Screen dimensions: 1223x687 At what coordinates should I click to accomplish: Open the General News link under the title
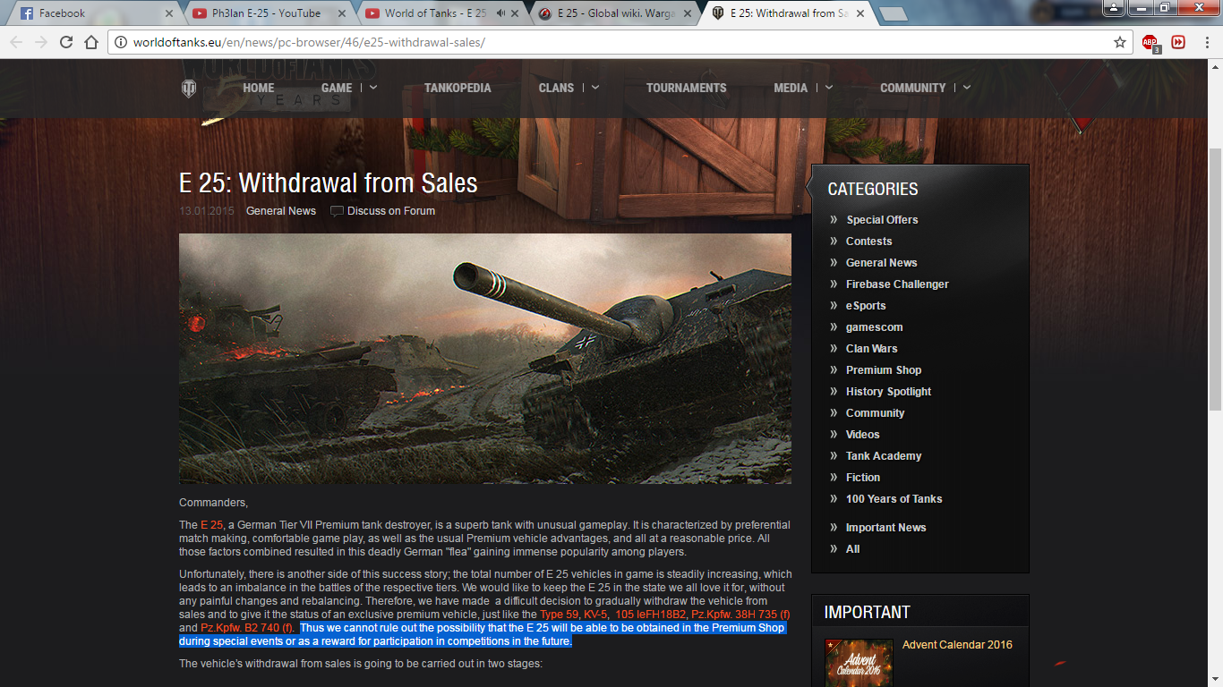click(281, 211)
